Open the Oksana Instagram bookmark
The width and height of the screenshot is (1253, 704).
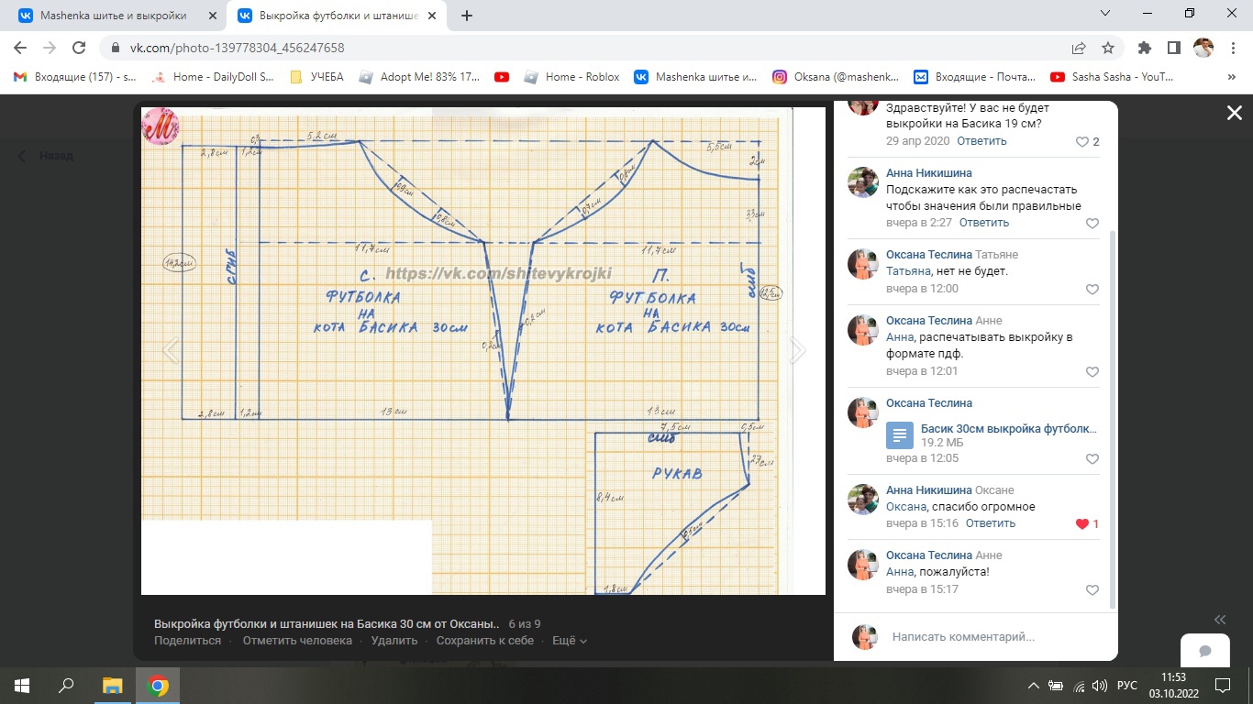[837, 77]
